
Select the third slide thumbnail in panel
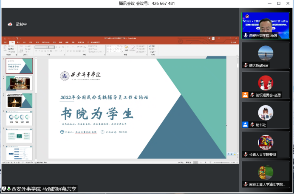[19, 101]
